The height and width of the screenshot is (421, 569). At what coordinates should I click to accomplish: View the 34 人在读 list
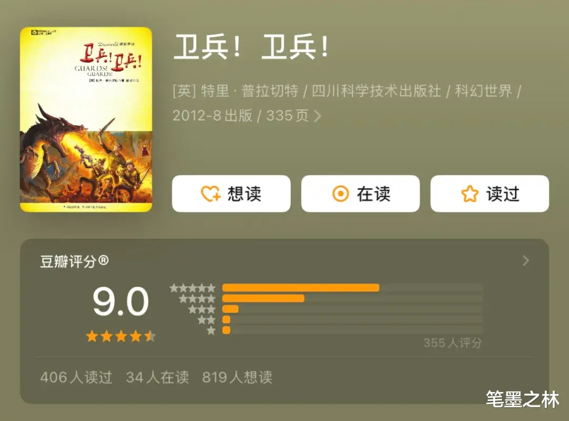(157, 377)
